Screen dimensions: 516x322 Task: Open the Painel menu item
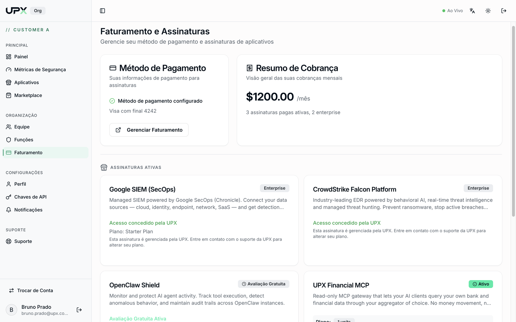coord(46,57)
